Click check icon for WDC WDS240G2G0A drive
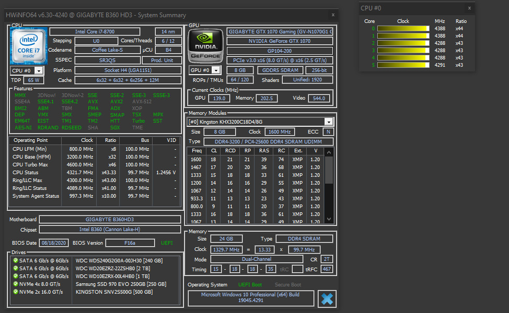Image resolution: width=509 pixels, height=313 pixels. [x=16, y=260]
